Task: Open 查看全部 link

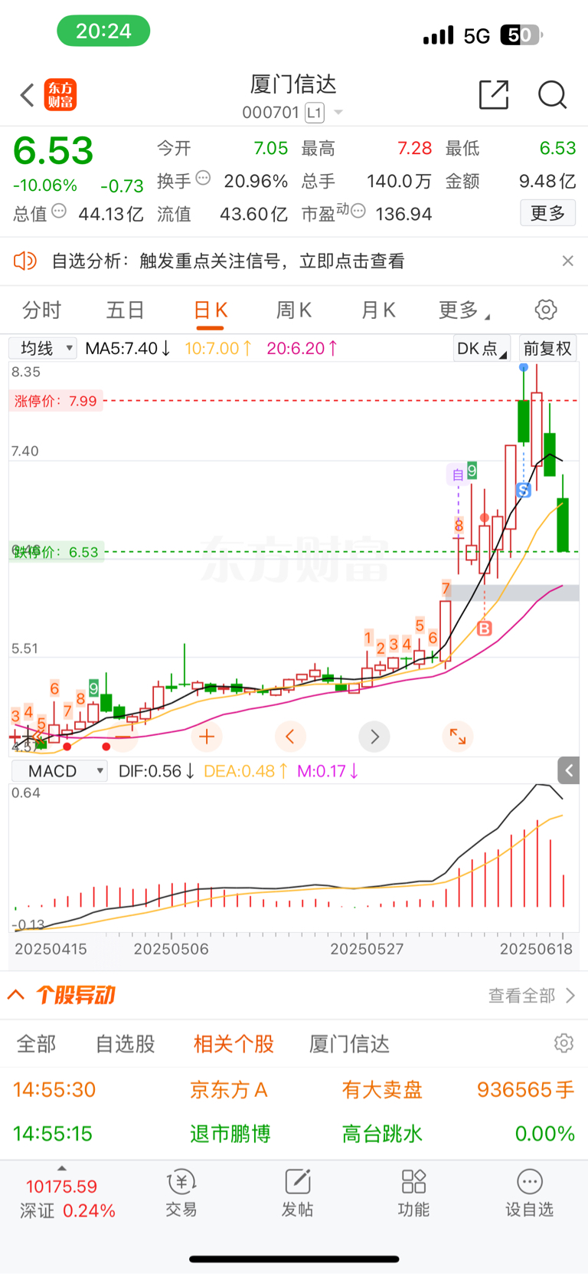Action: click(x=532, y=996)
